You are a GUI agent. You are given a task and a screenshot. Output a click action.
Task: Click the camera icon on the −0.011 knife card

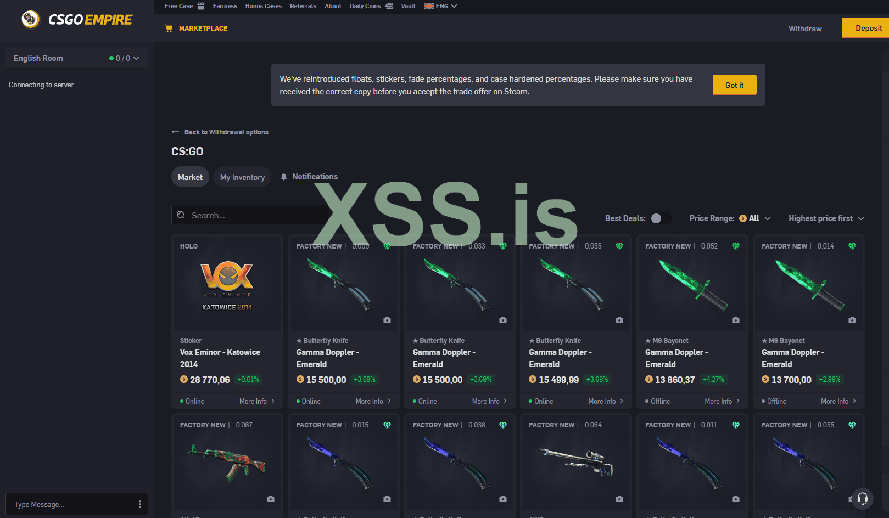click(x=736, y=499)
